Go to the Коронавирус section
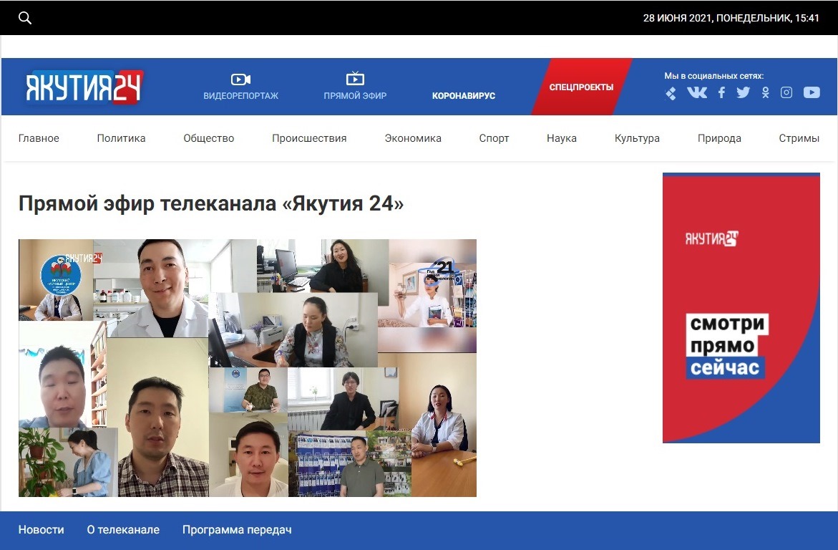The width and height of the screenshot is (838, 550). click(x=463, y=96)
